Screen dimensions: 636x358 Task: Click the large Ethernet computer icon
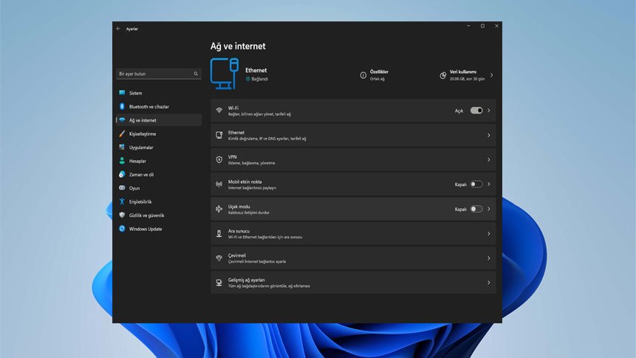click(x=225, y=74)
